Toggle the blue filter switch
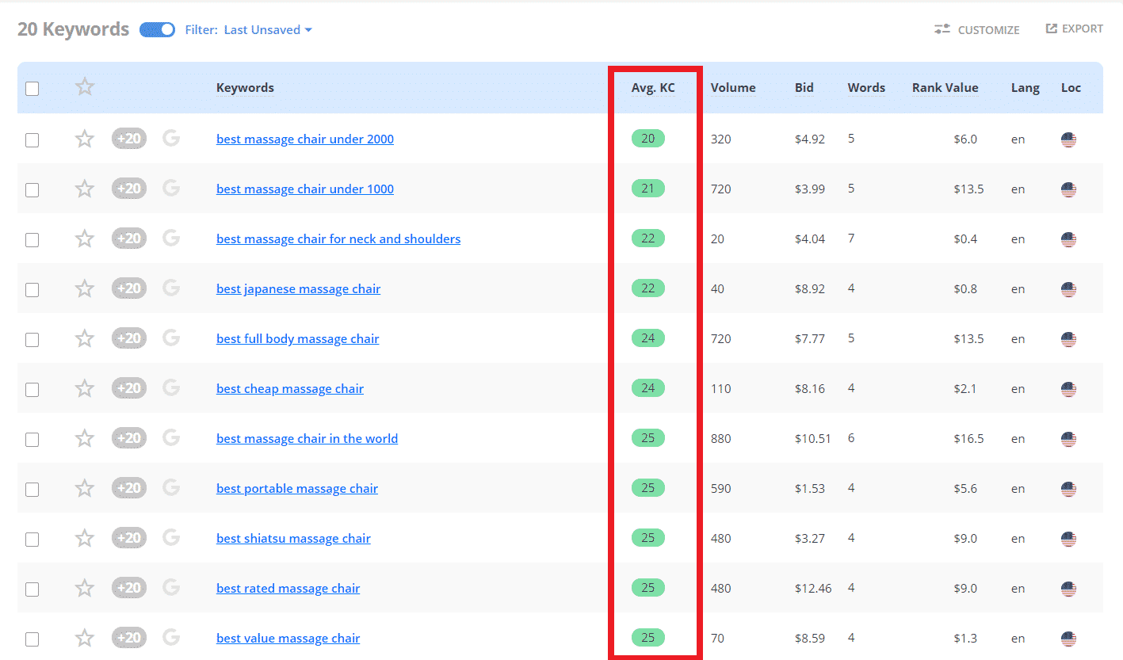 pyautogui.click(x=157, y=30)
